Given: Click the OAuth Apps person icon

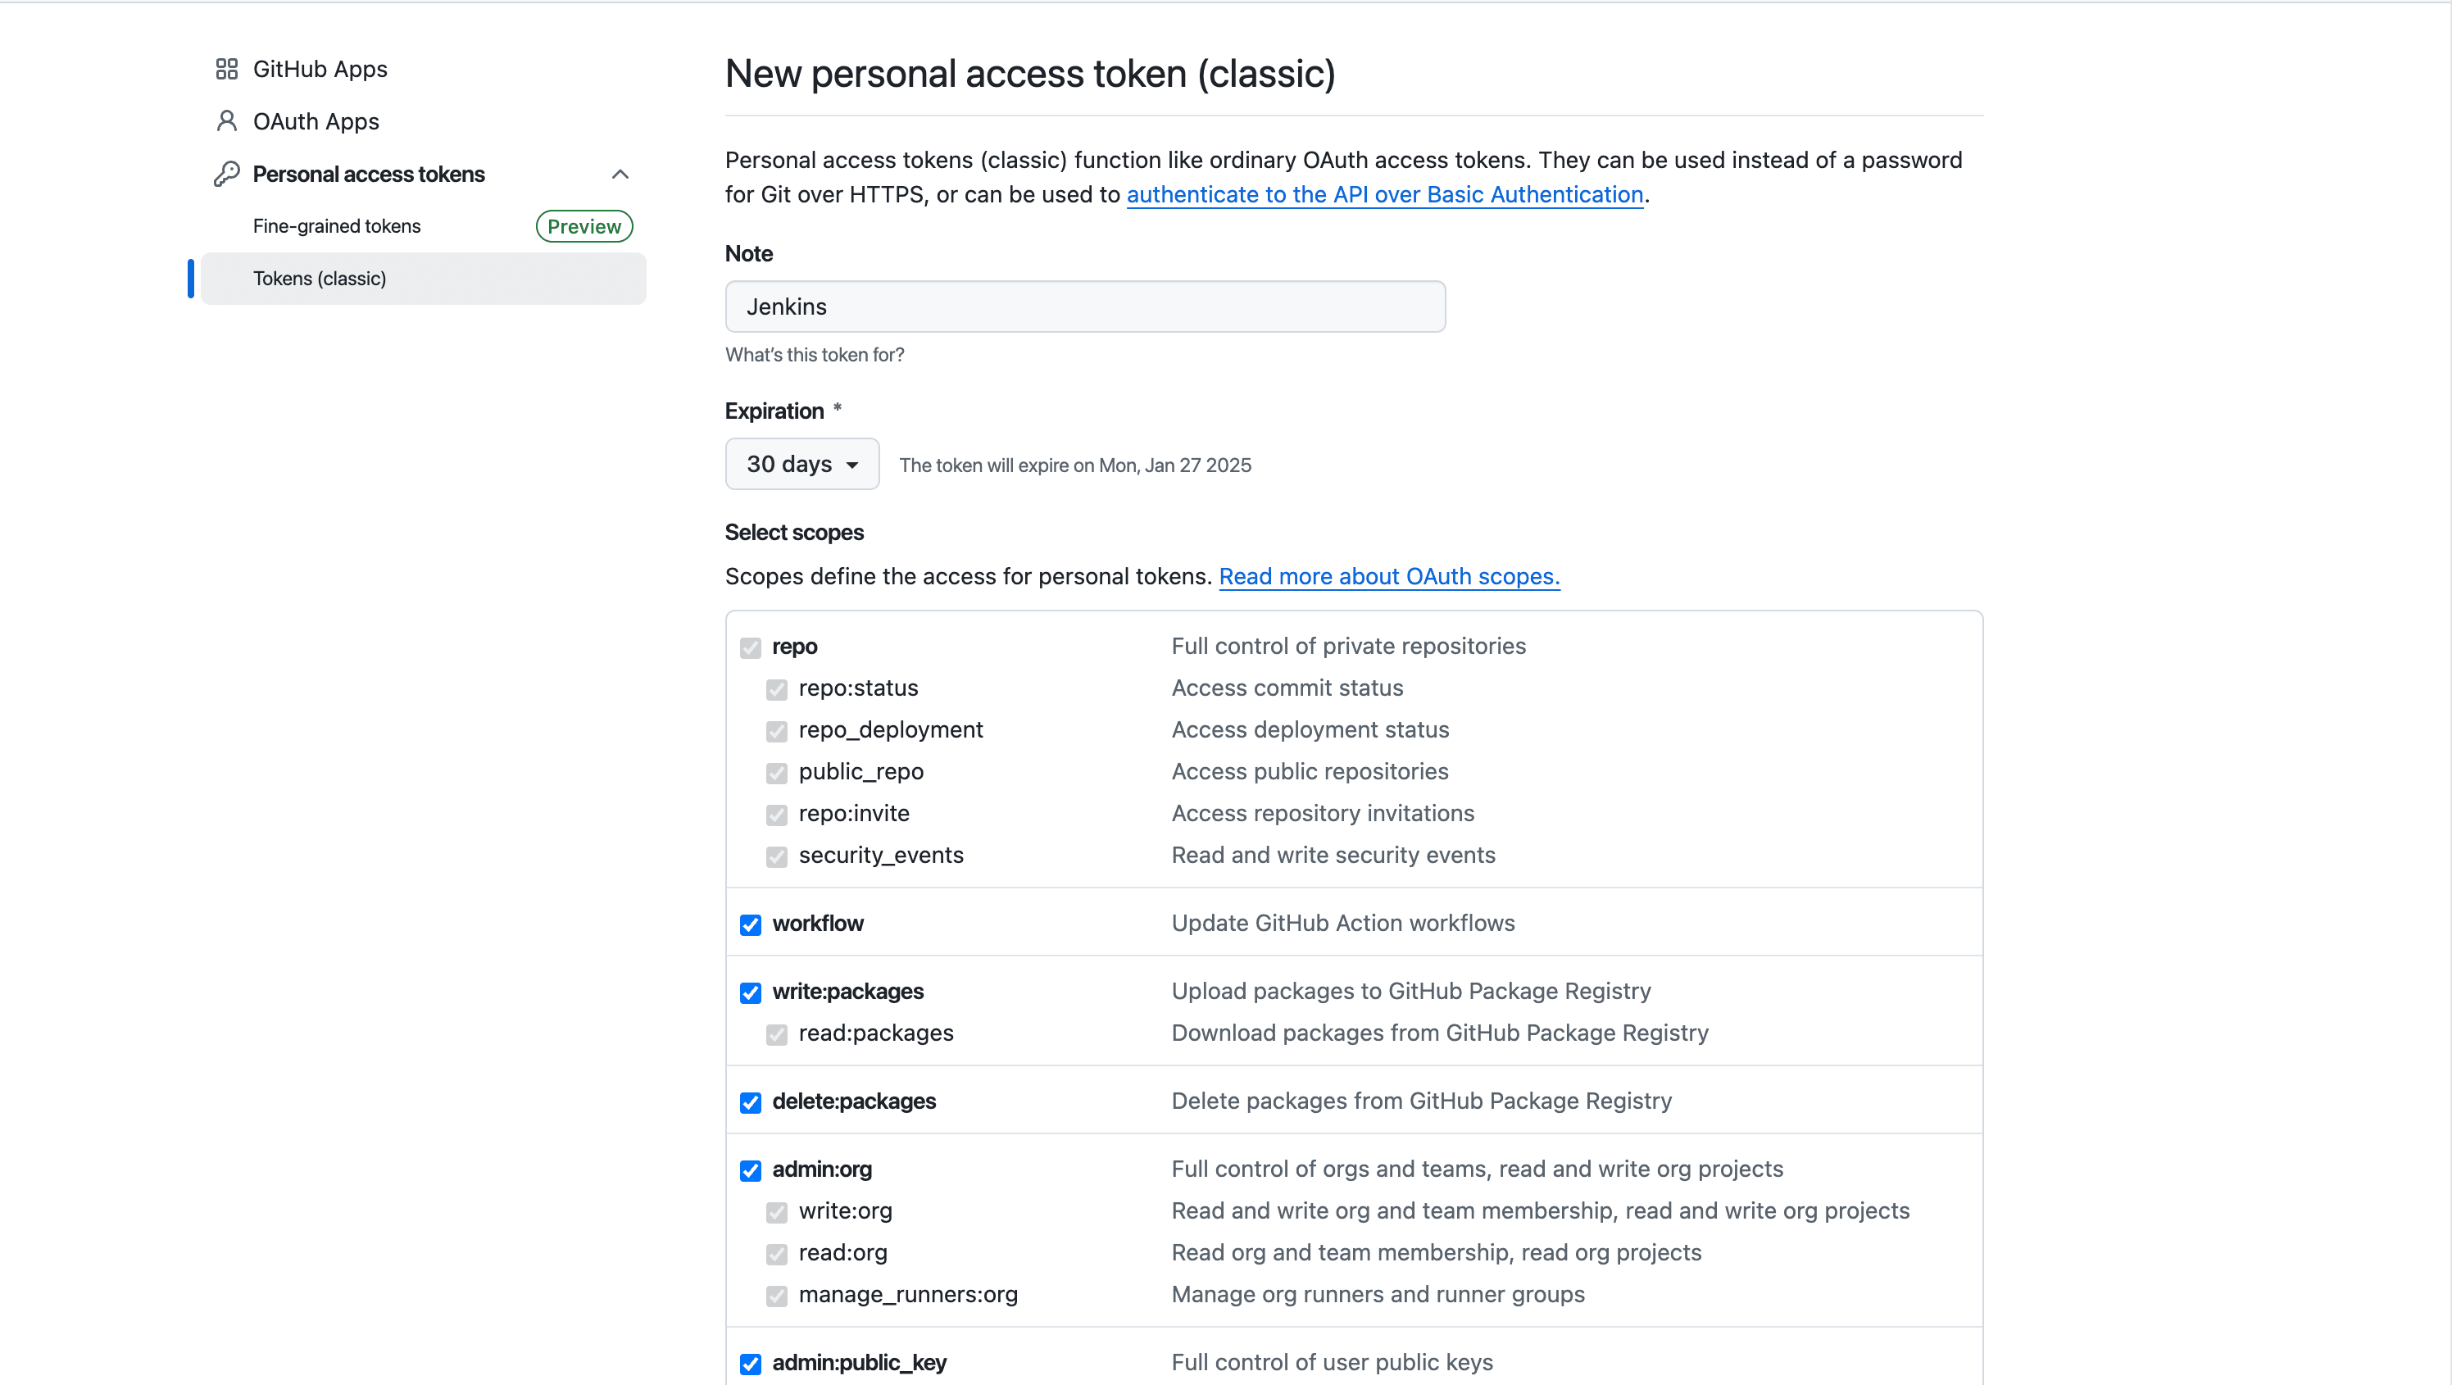Looking at the screenshot, I should click(226, 121).
